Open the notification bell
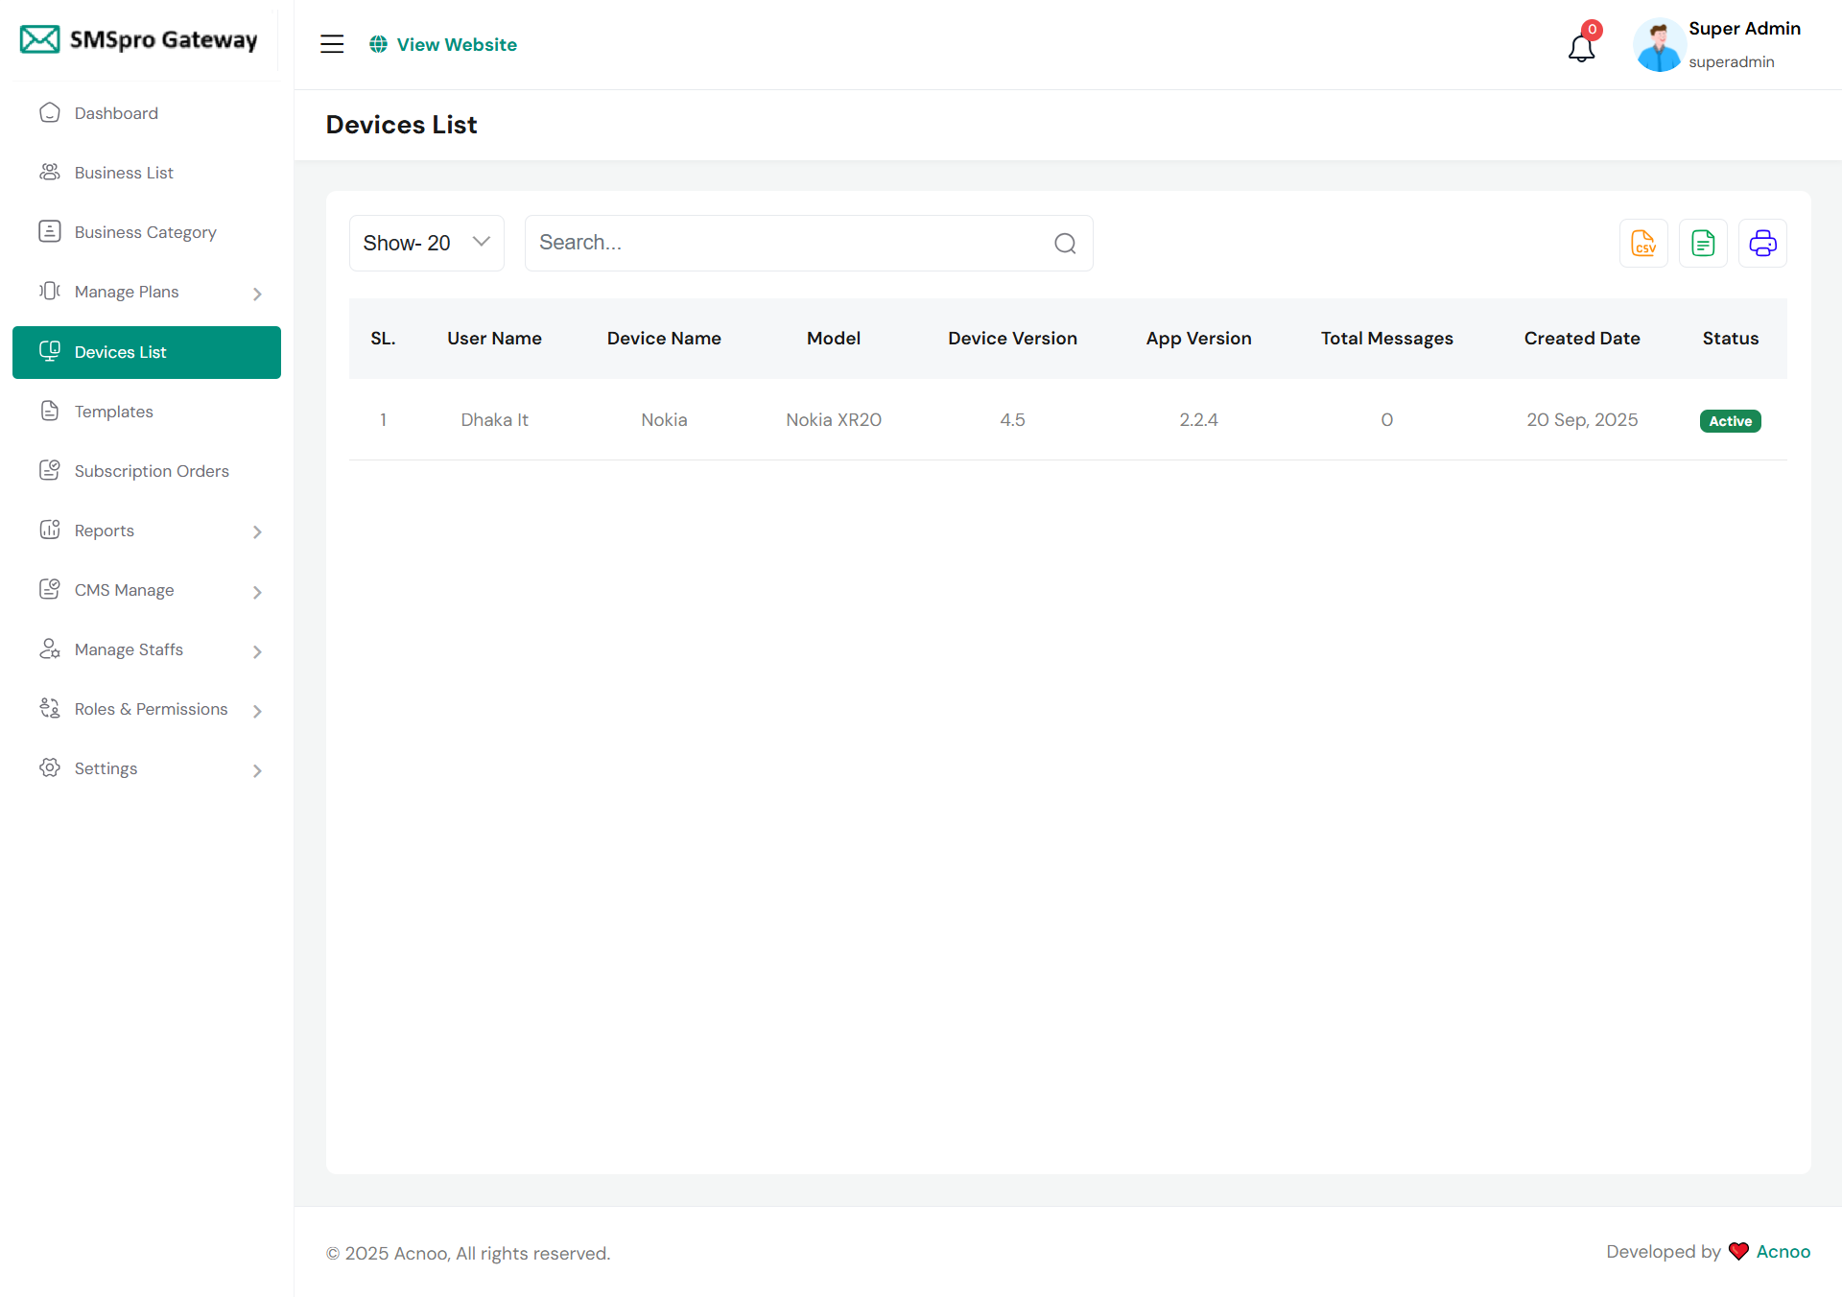The height and width of the screenshot is (1297, 1842). click(1581, 46)
